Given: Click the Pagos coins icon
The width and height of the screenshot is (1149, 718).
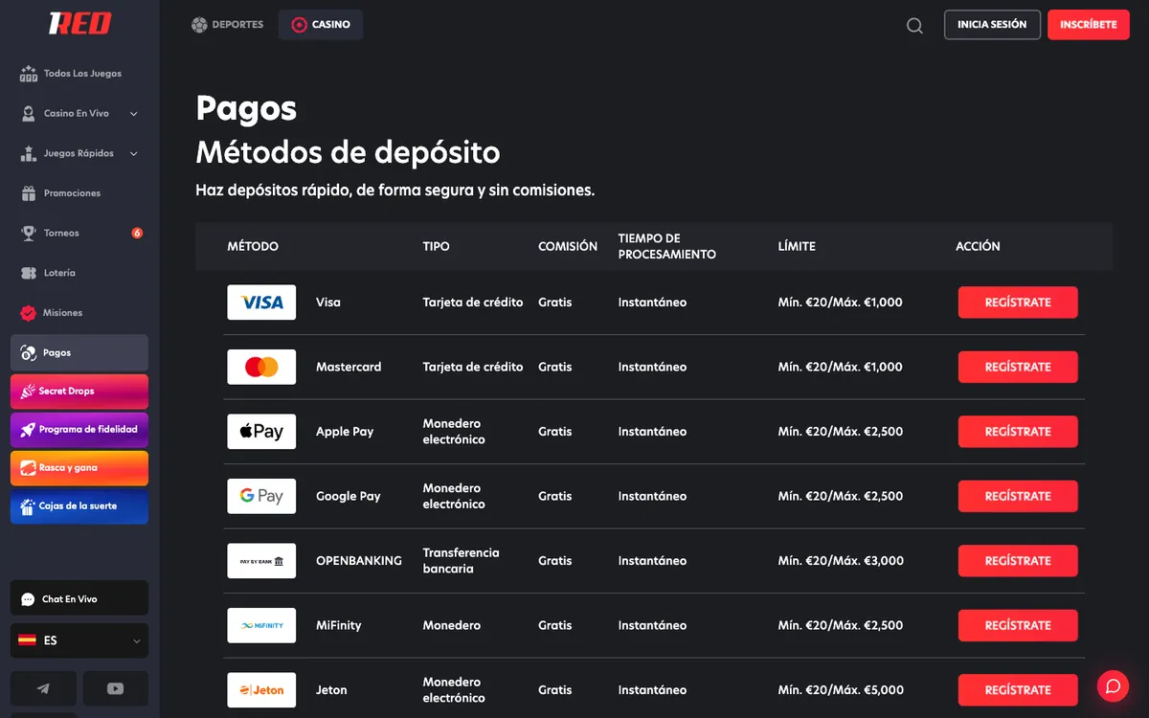Looking at the screenshot, I should point(29,353).
